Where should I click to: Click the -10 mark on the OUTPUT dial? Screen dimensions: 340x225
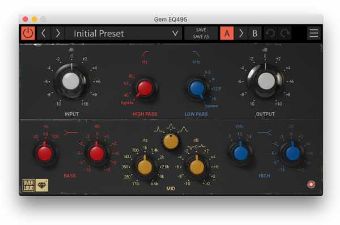click(251, 104)
